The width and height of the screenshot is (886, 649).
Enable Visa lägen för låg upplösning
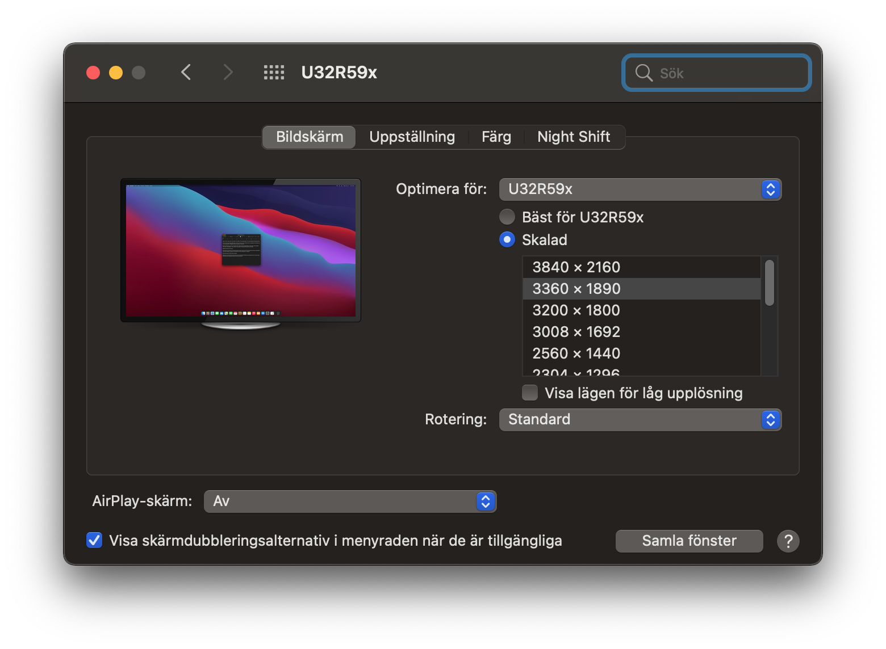[x=529, y=392]
